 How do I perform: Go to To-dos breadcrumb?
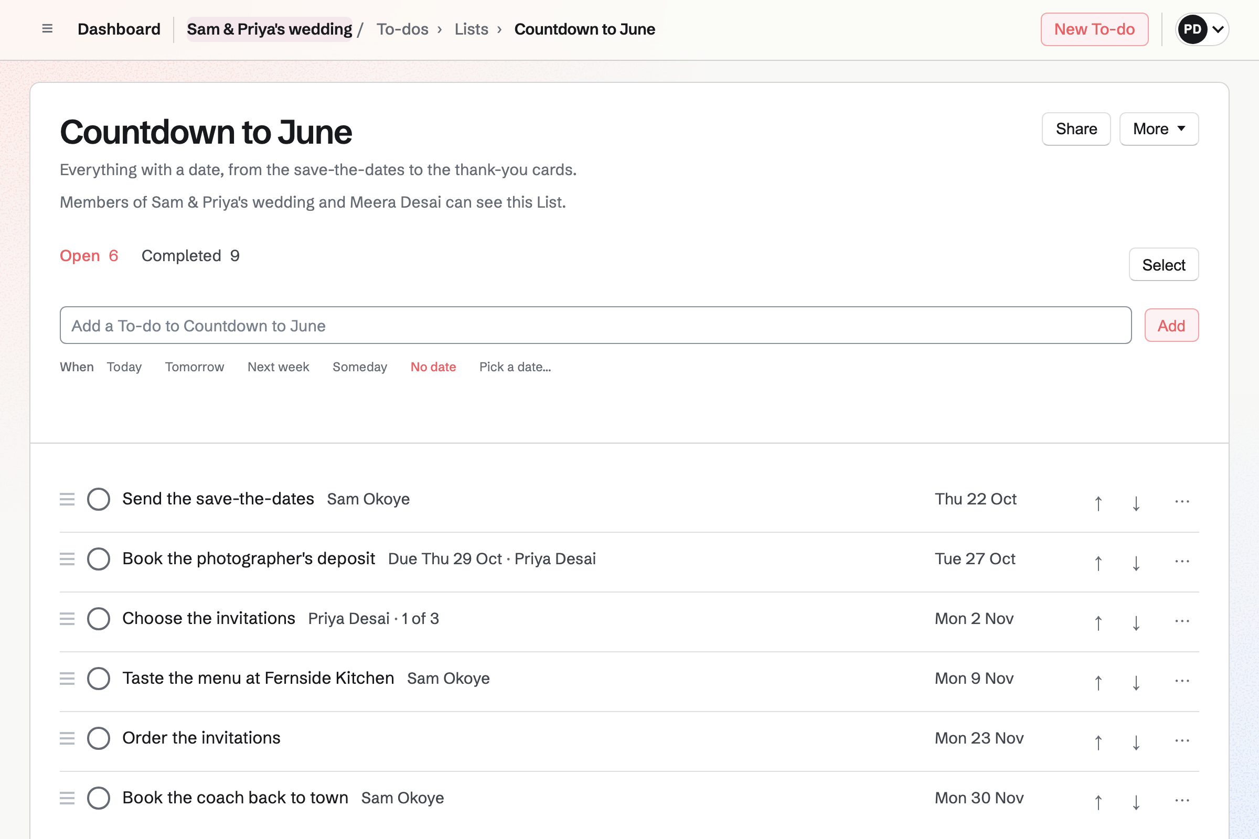click(x=402, y=29)
